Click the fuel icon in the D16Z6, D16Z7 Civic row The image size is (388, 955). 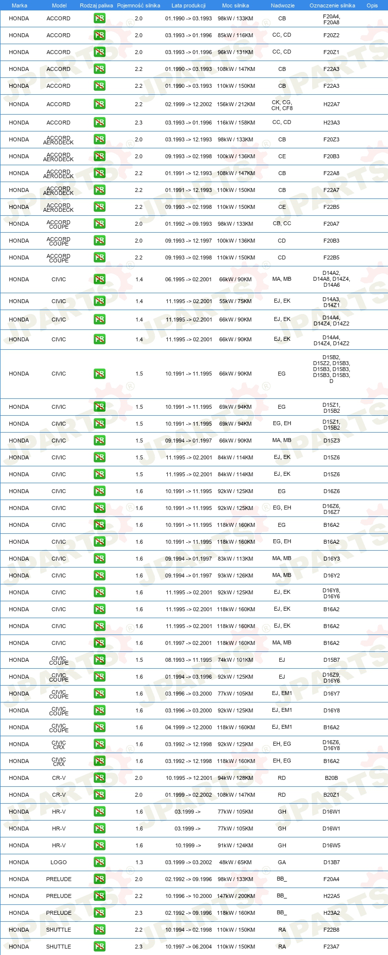[99, 508]
